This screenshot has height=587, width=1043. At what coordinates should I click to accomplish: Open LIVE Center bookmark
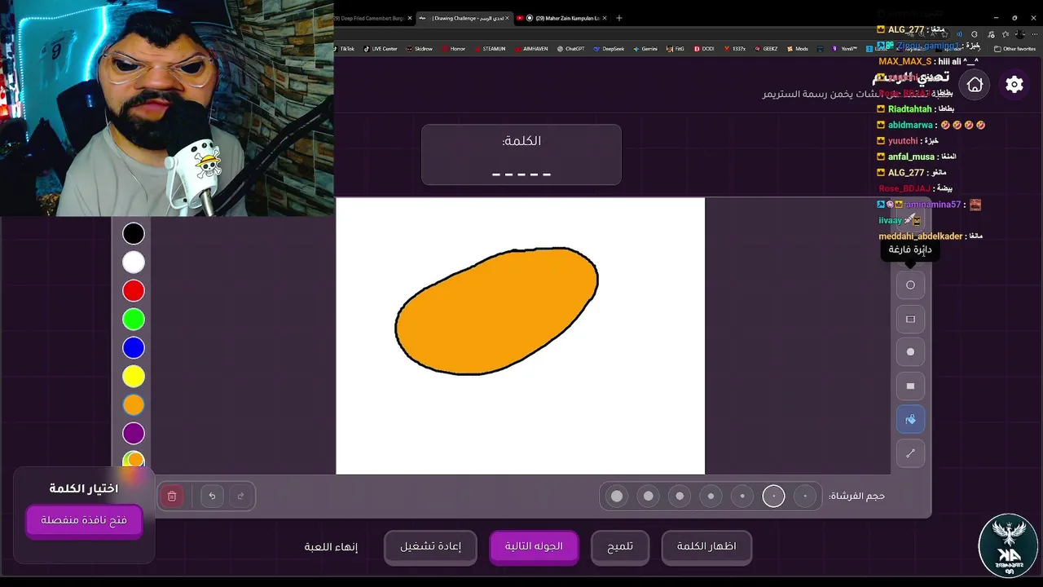click(381, 49)
